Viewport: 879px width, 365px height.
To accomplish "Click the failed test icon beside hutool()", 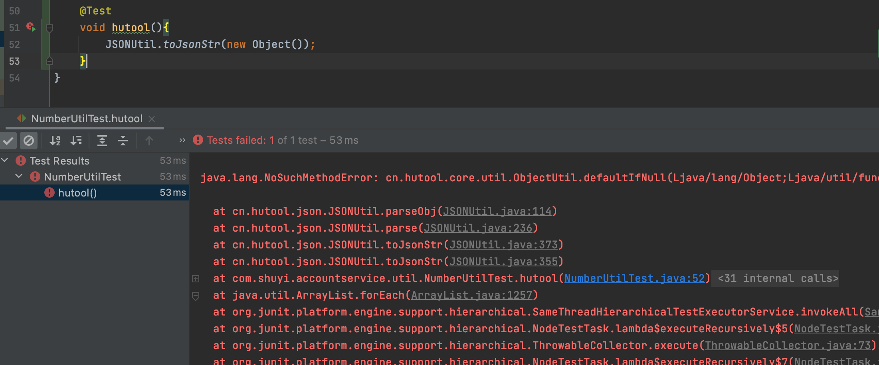I will [x=48, y=192].
